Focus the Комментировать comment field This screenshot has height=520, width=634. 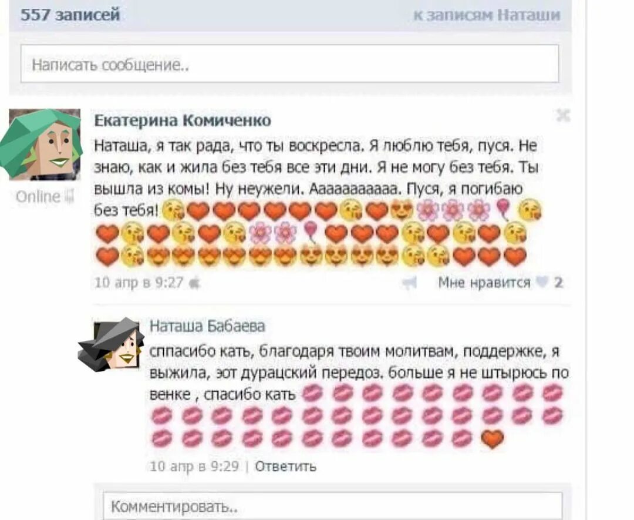tap(332, 506)
